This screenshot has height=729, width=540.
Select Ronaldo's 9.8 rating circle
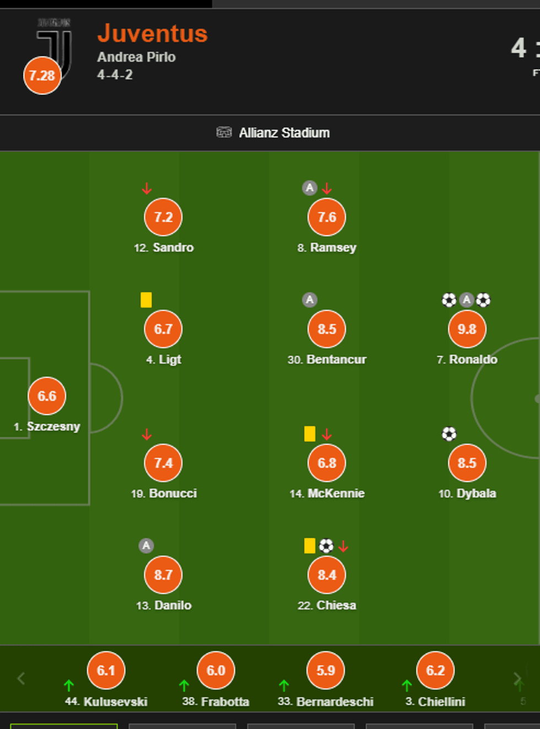tap(467, 329)
